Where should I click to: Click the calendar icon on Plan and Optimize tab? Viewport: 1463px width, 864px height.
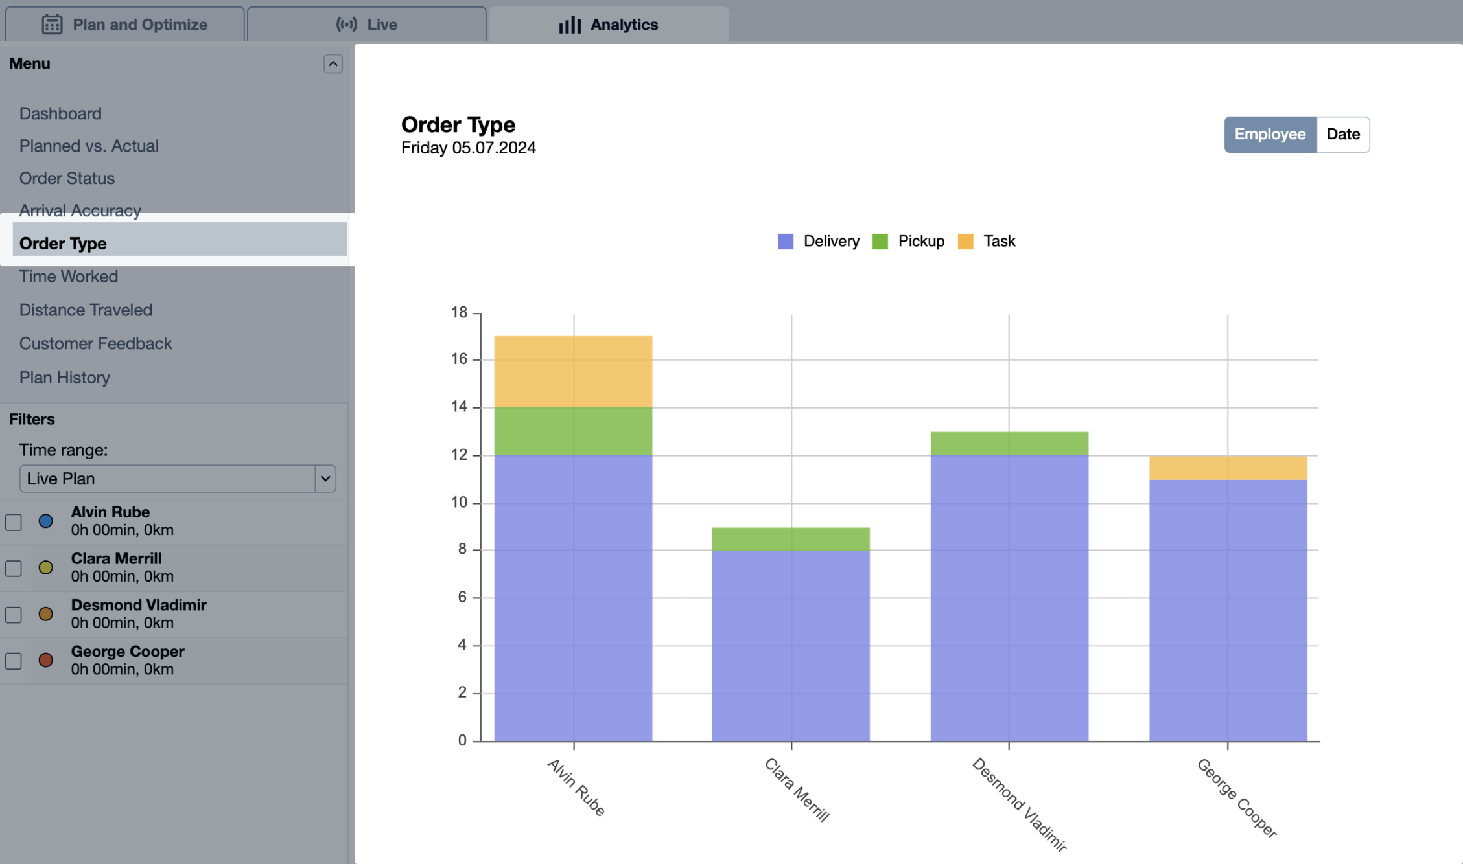click(53, 24)
